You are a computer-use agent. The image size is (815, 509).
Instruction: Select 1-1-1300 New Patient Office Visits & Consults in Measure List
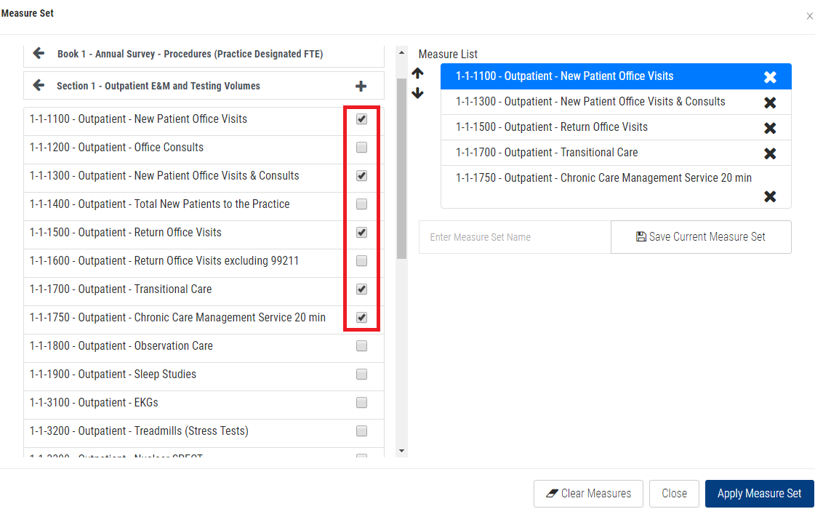[x=590, y=102]
